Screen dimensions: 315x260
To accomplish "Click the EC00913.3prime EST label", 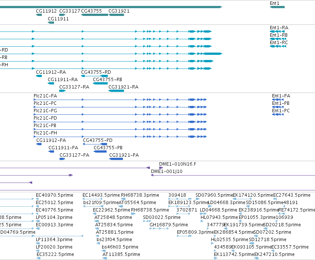I will point(54,225).
